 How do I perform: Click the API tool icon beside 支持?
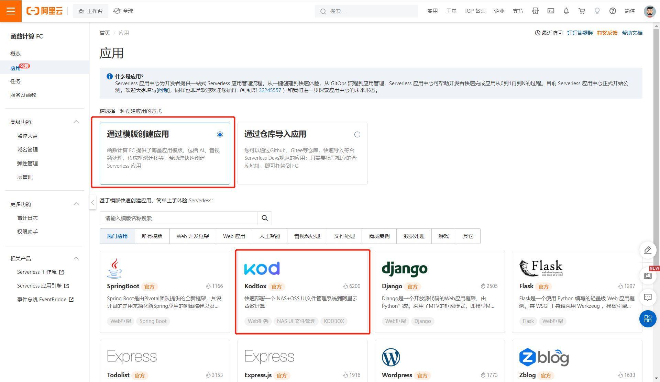pos(535,11)
